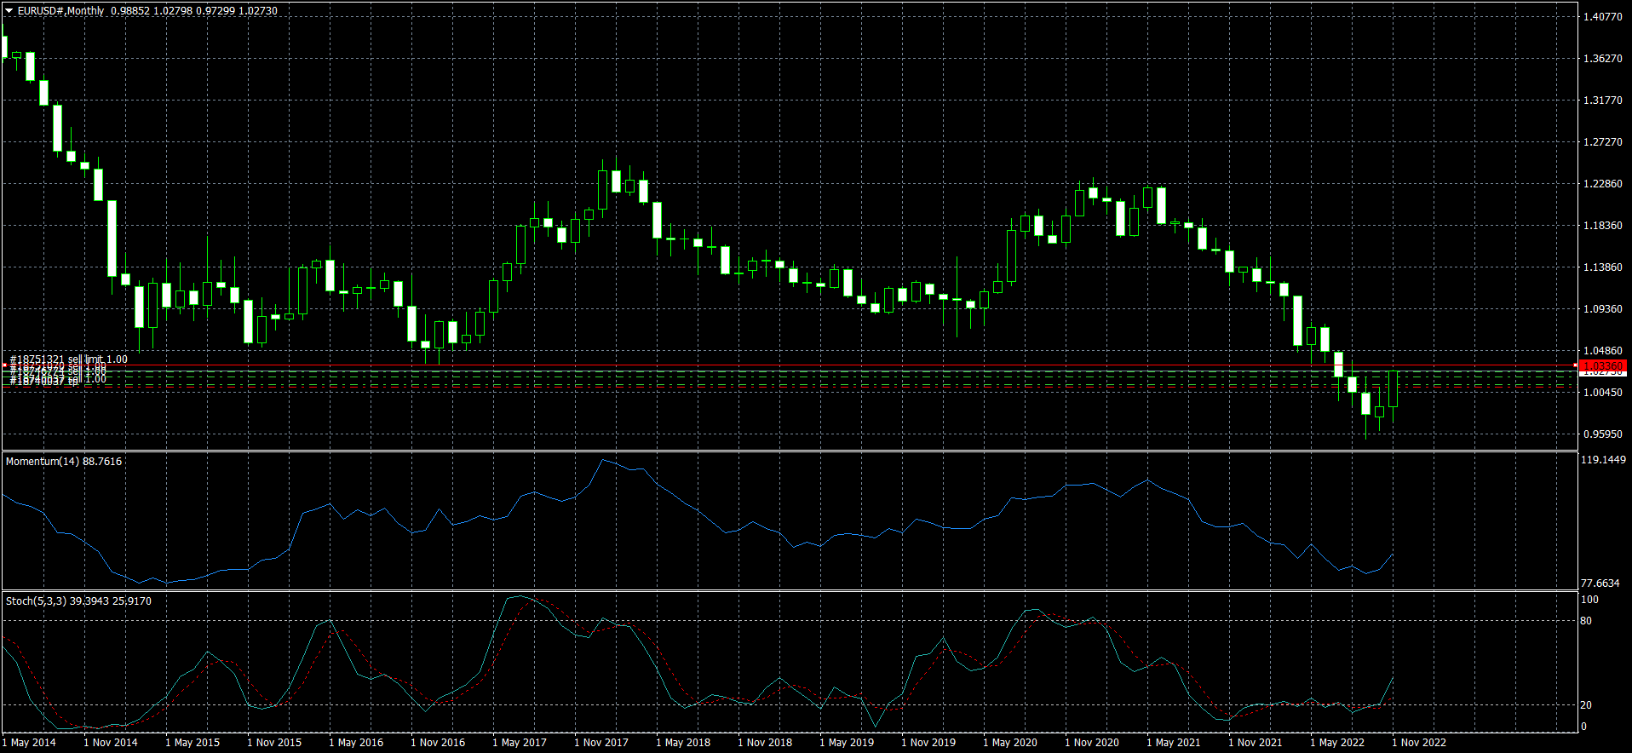Click the Stochastic scale level 80

(1586, 621)
